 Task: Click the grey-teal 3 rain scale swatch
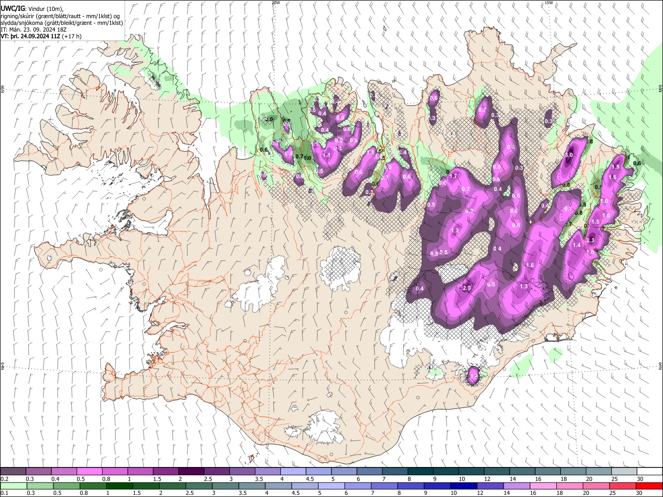click(225, 486)
